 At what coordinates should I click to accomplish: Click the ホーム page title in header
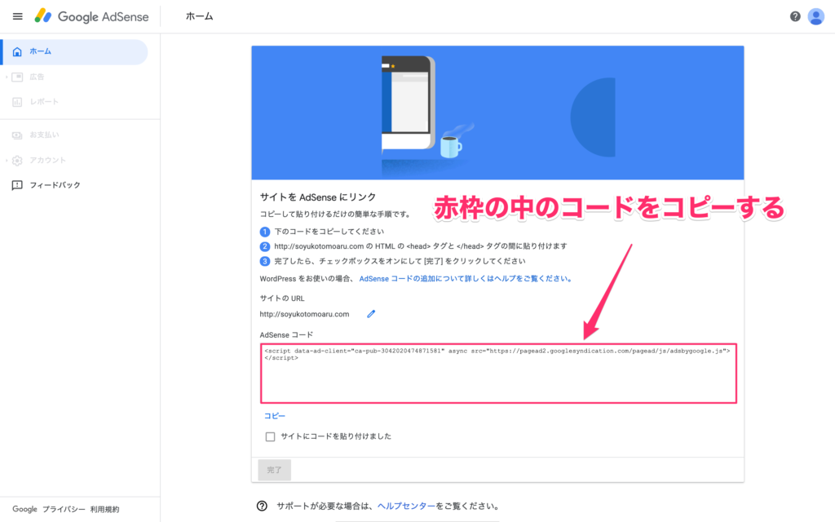point(199,16)
